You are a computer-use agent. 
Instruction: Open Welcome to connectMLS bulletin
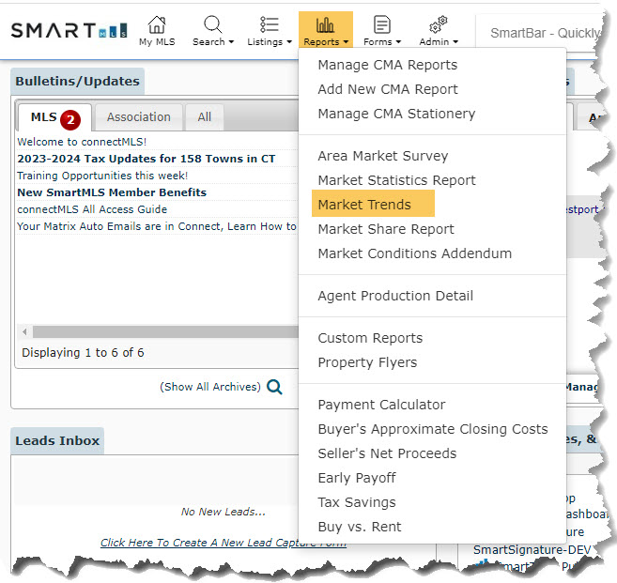point(82,142)
